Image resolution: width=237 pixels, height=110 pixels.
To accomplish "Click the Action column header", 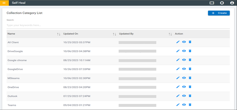I will coord(179,34).
